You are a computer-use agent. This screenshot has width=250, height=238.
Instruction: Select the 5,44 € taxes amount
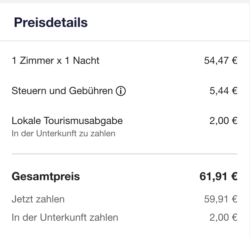[x=223, y=91]
